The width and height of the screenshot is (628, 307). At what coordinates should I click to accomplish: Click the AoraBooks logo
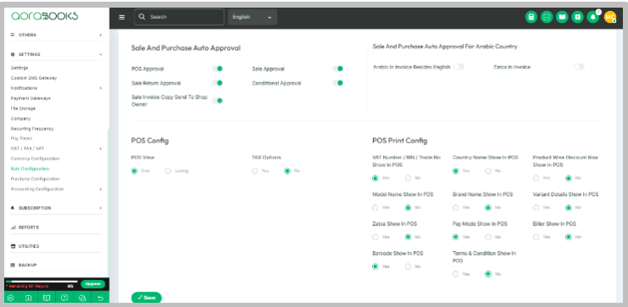(x=44, y=16)
